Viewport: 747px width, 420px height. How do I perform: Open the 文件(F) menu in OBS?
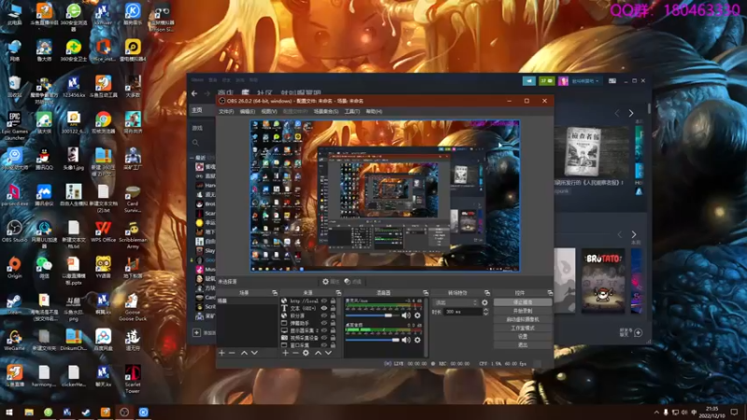(x=226, y=111)
